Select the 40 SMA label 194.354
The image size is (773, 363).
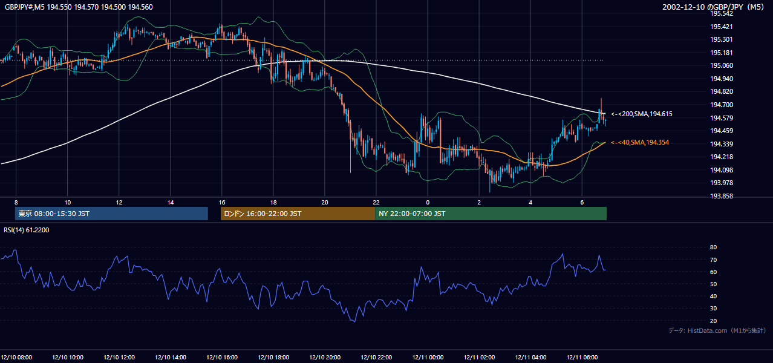pos(640,142)
